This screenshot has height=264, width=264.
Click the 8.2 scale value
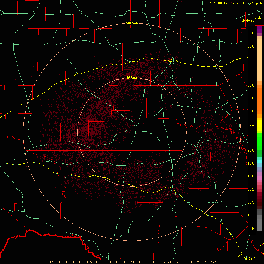click(x=251, y=59)
